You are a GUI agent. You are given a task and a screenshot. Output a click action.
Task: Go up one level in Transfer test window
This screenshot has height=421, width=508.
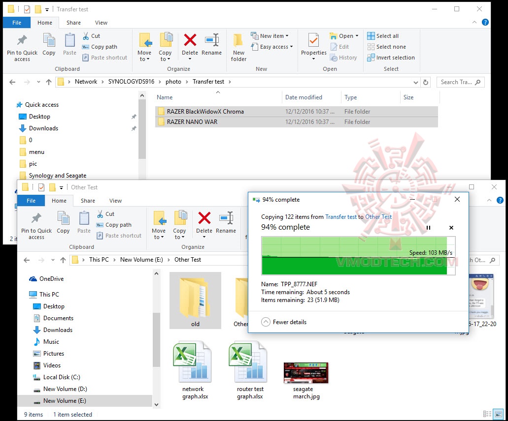(x=49, y=82)
